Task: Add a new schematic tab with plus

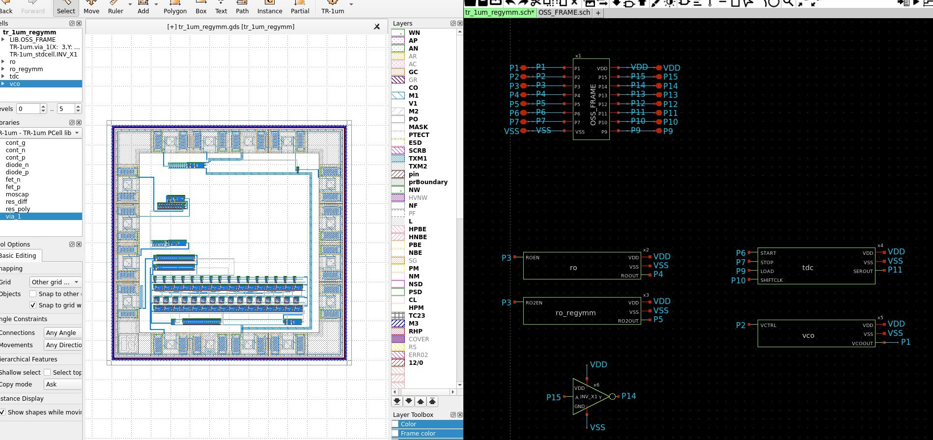Action: click(598, 13)
